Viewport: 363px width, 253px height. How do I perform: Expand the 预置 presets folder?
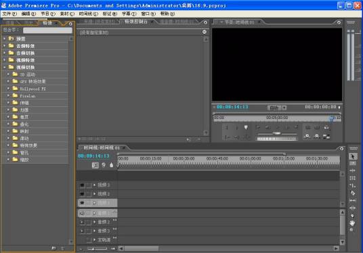point(4,39)
